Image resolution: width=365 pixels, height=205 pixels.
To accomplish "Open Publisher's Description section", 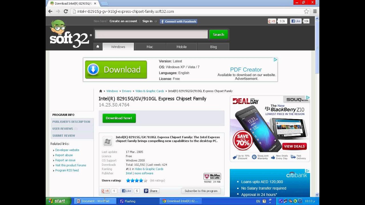I will click(72, 122).
